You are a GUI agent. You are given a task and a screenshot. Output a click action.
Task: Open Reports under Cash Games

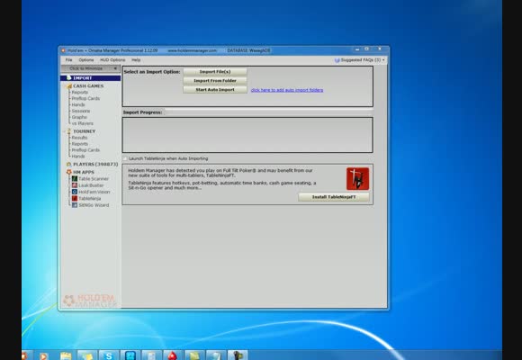[80, 92]
